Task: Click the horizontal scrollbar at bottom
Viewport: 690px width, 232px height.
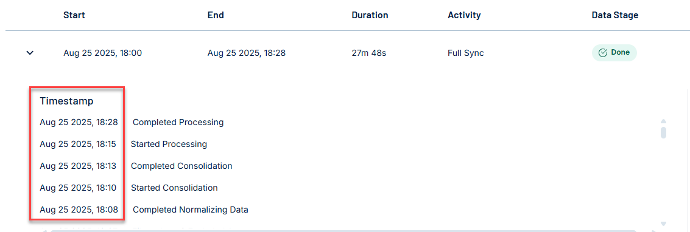Action: tap(350, 230)
